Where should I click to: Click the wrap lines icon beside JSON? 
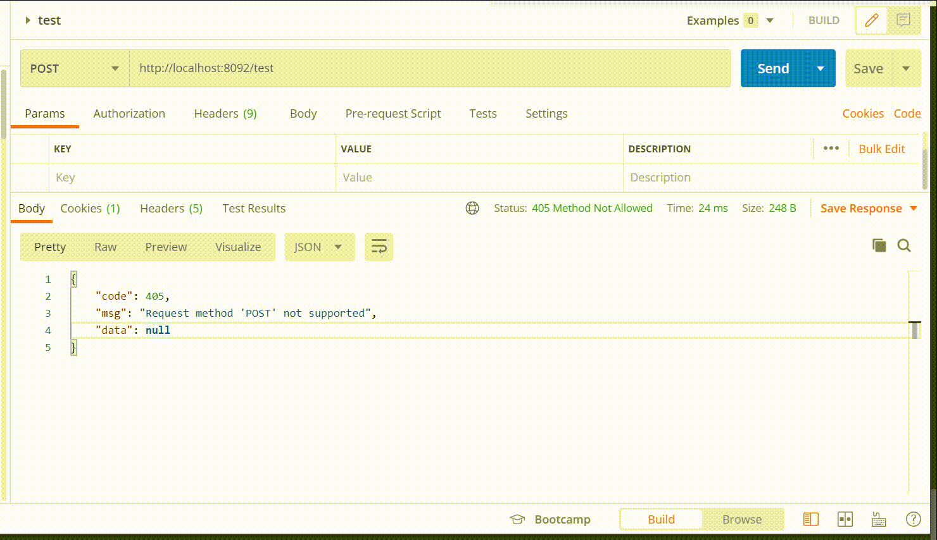[x=379, y=247]
